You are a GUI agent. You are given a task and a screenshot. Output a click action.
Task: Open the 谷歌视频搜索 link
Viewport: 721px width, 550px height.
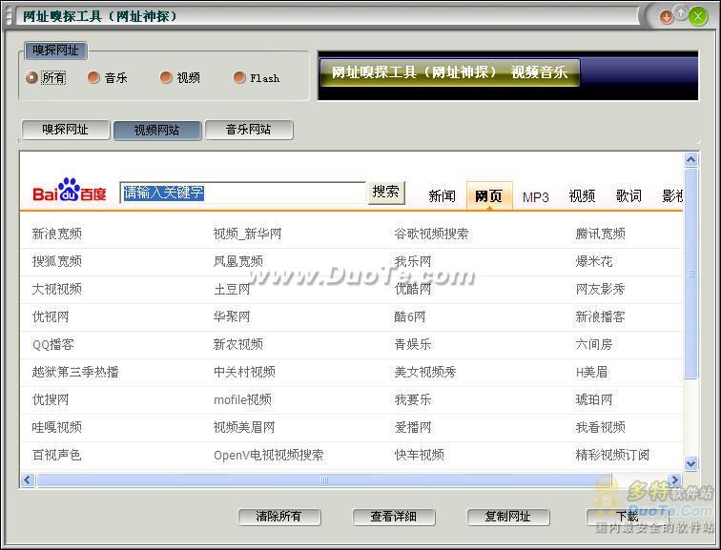[x=431, y=234]
